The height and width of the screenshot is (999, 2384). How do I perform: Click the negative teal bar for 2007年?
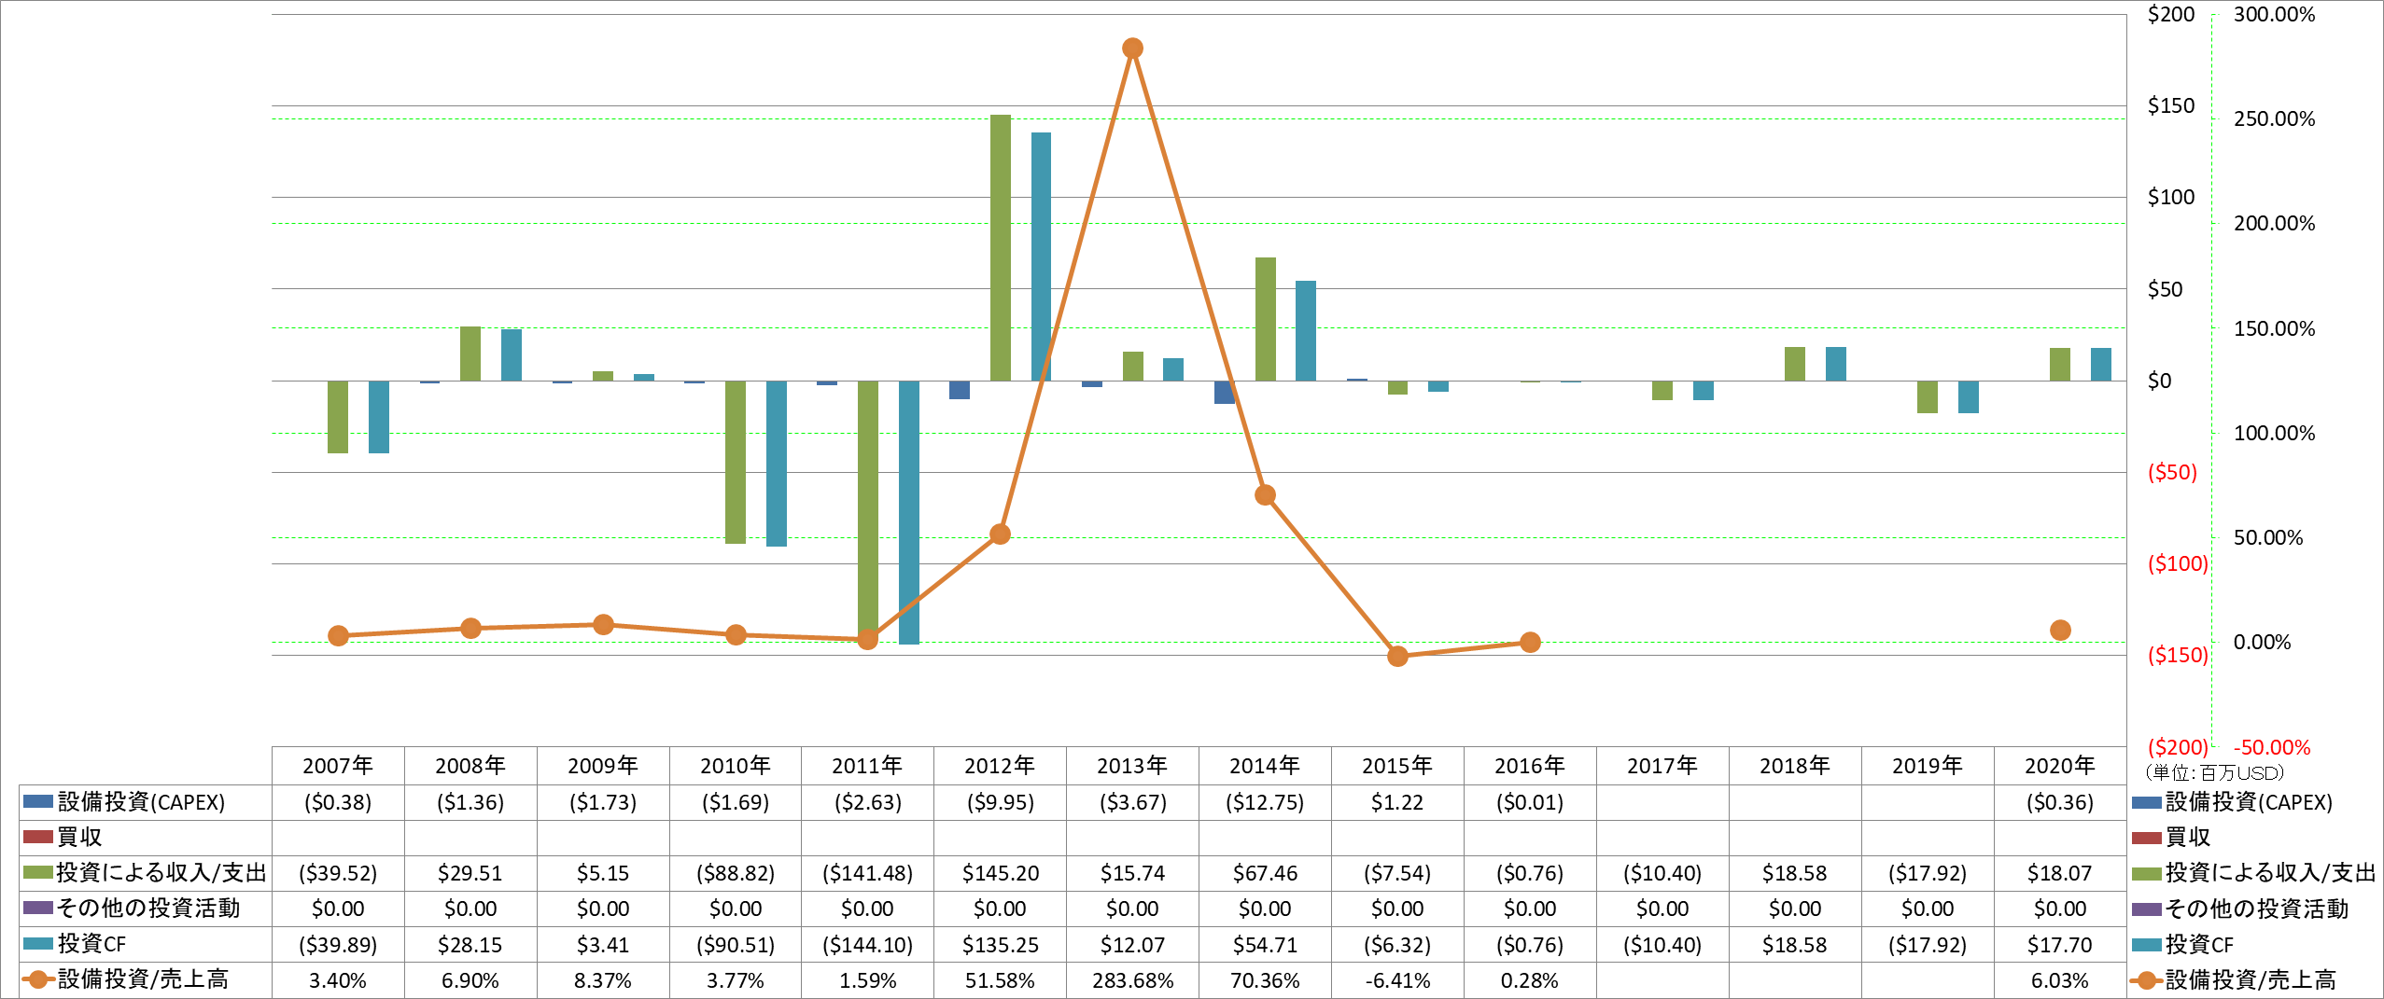coord(379,417)
